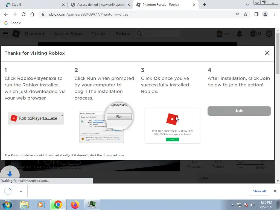Close the downloads bar
Viewport: 280px width, 210px height.
(x=275, y=191)
